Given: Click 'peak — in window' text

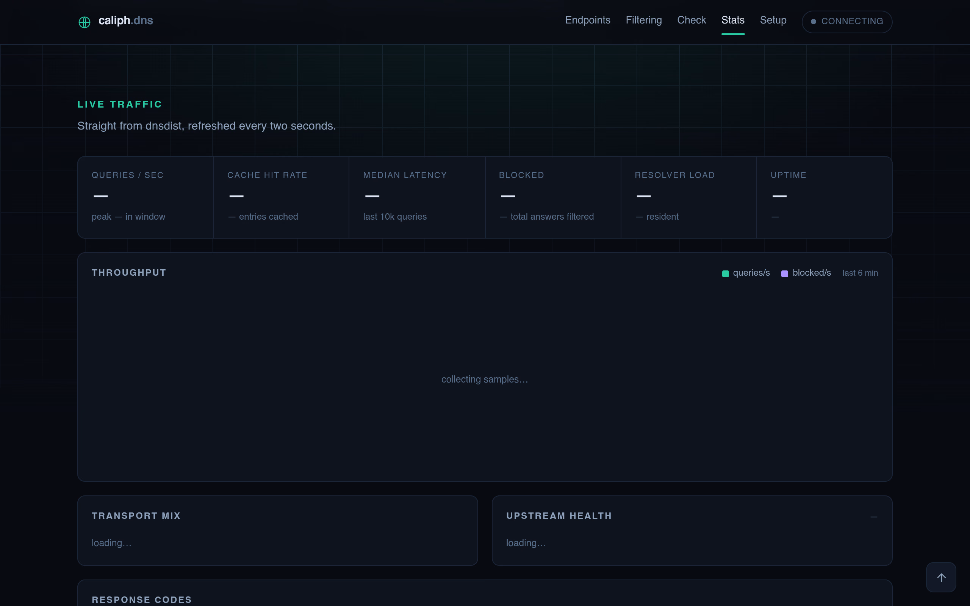Looking at the screenshot, I should point(128,217).
